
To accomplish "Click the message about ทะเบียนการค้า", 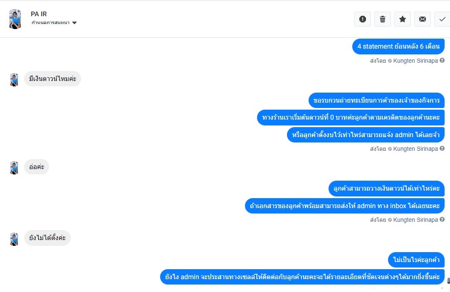I will [376, 100].
